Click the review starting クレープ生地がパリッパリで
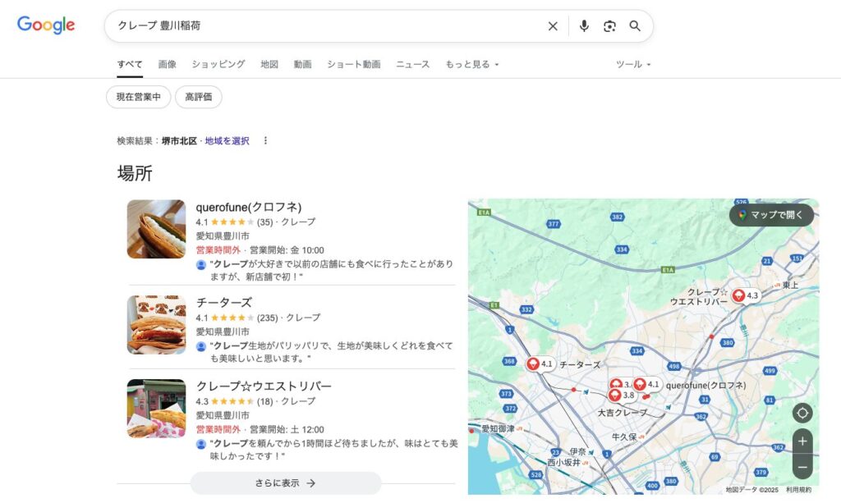Image resolution: width=841 pixels, height=503 pixels. (x=332, y=352)
